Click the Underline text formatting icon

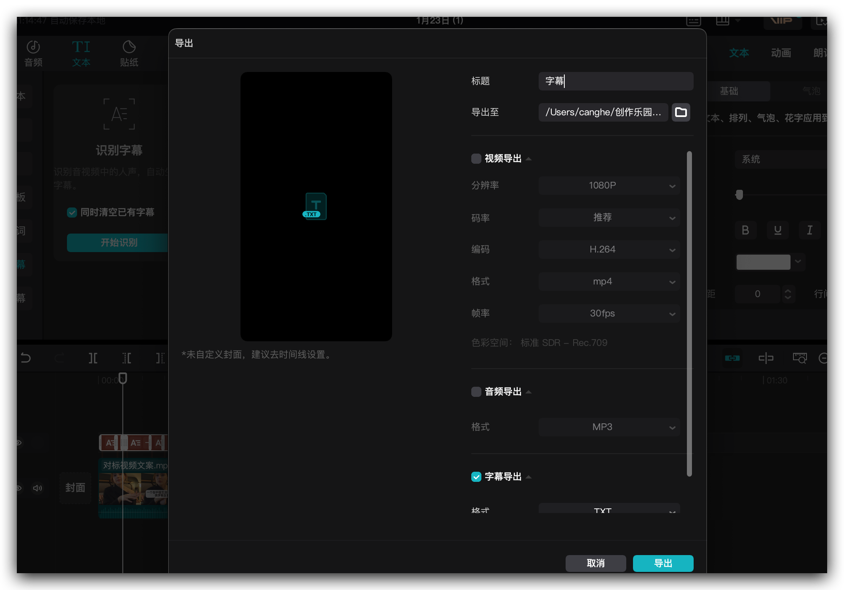[x=777, y=230]
